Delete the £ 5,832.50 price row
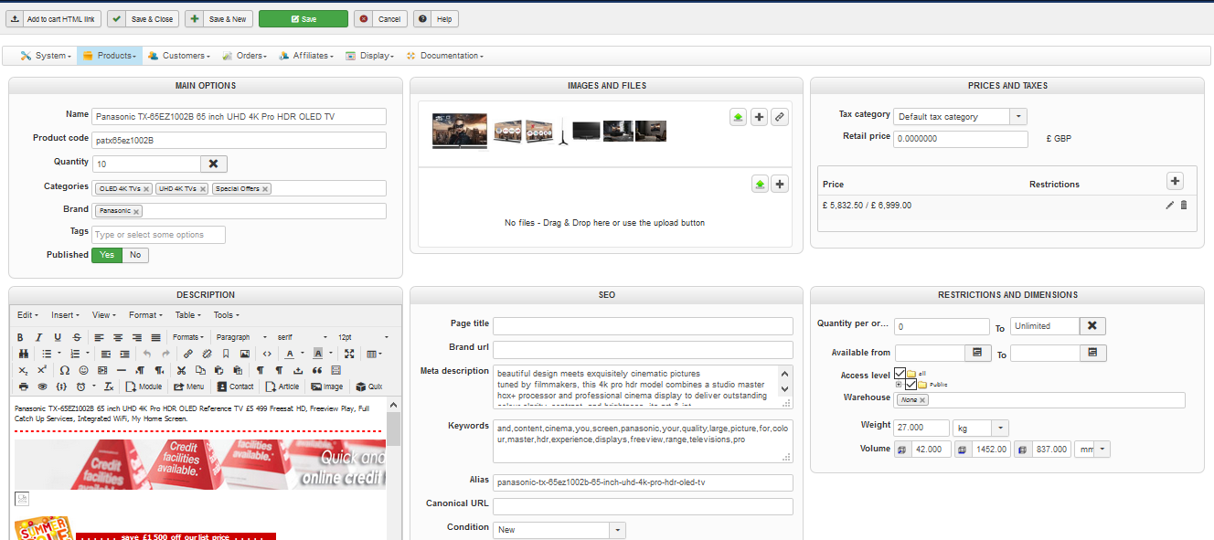 1184,205
